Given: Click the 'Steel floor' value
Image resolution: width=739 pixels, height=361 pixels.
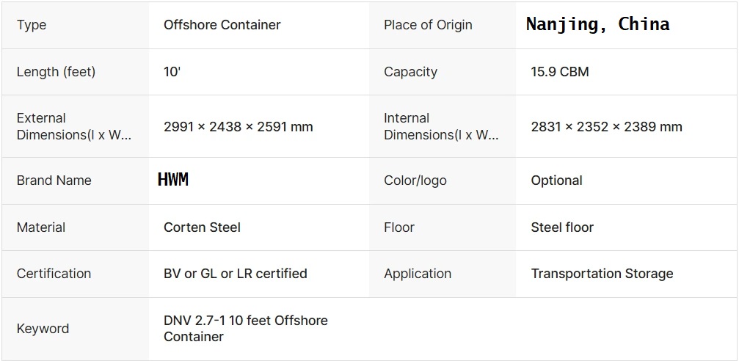Looking at the screenshot, I should [562, 227].
